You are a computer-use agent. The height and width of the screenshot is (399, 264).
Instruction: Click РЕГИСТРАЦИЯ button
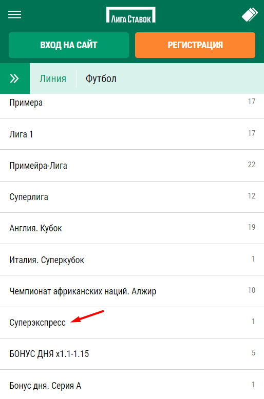[x=195, y=45]
